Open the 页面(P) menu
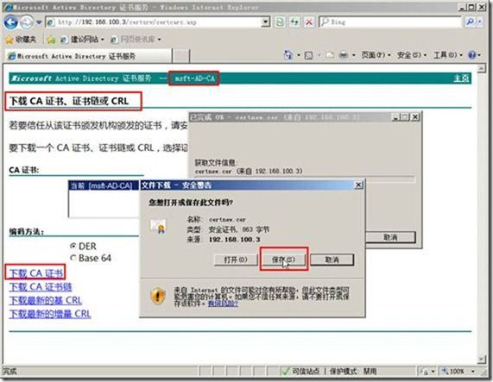 [376, 55]
